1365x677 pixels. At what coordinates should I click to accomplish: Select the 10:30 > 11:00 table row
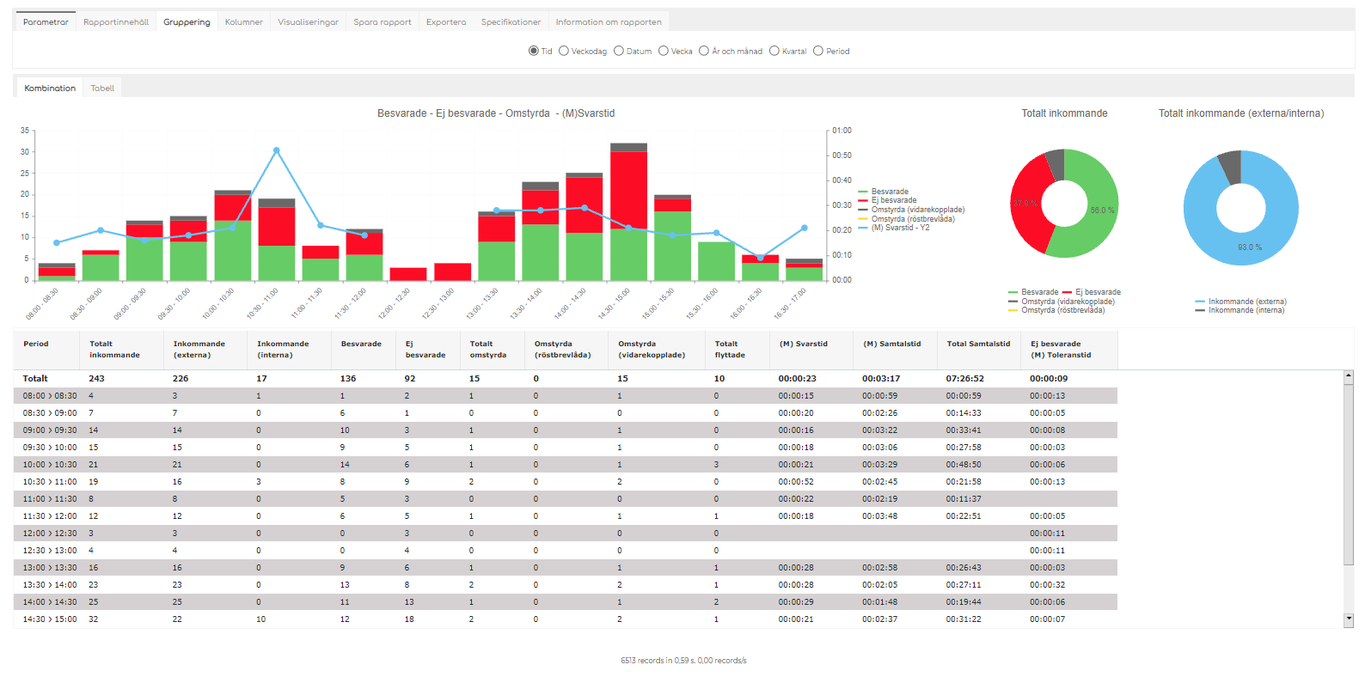(566, 482)
